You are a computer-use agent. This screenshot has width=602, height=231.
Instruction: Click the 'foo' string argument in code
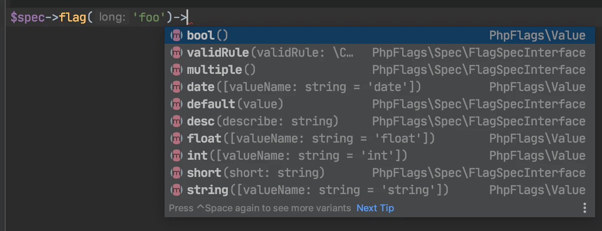tap(149, 18)
